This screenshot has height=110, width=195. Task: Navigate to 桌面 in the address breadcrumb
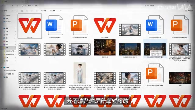coord(29,5)
